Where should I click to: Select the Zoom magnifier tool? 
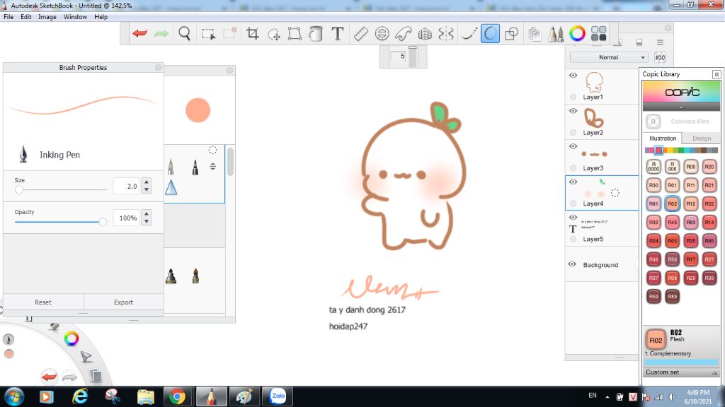[x=185, y=33]
